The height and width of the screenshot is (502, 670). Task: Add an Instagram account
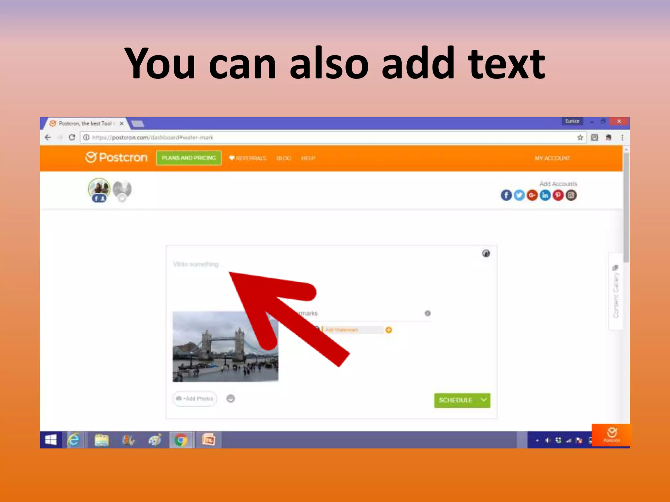tap(571, 195)
